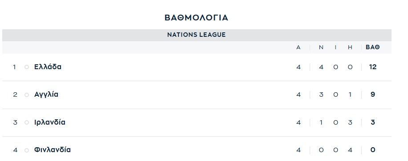This screenshot has height=161, width=408.
Task: Click the Η losses column header
Action: [350, 47]
